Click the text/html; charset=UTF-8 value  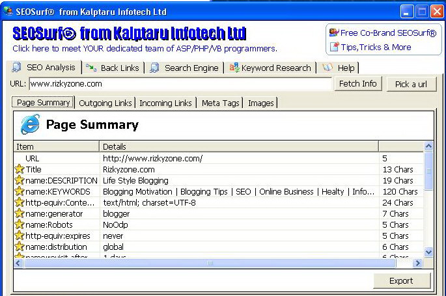coord(149,203)
